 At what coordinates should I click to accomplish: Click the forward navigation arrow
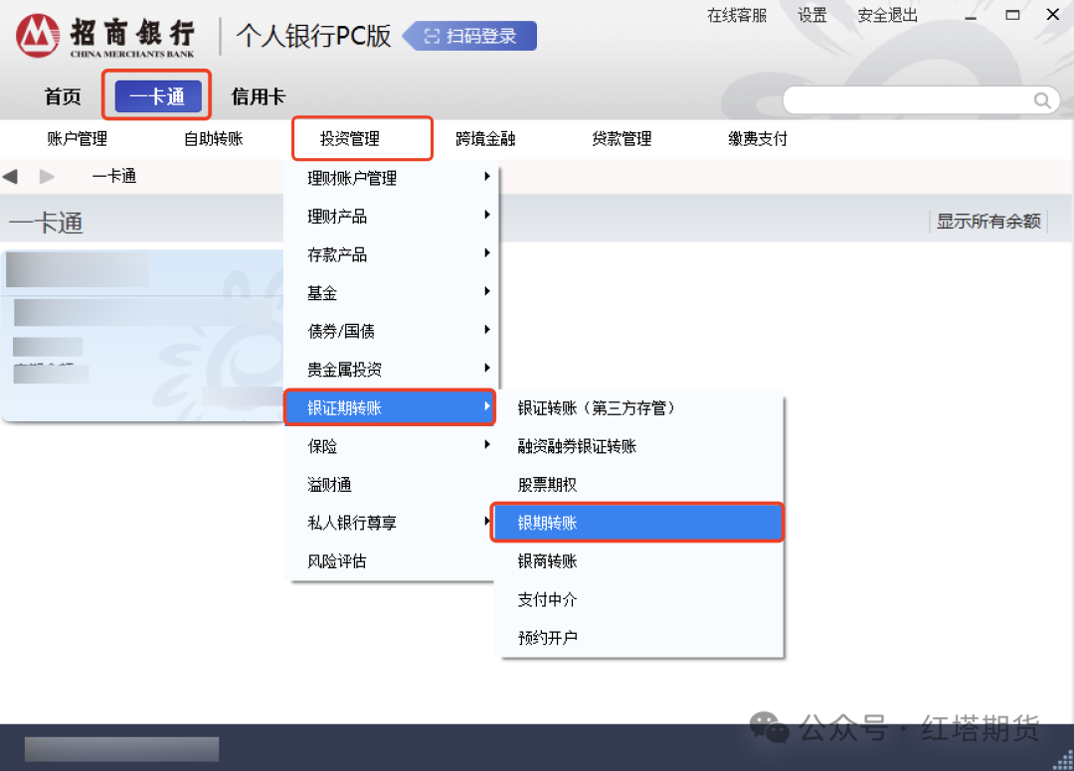coord(47,177)
